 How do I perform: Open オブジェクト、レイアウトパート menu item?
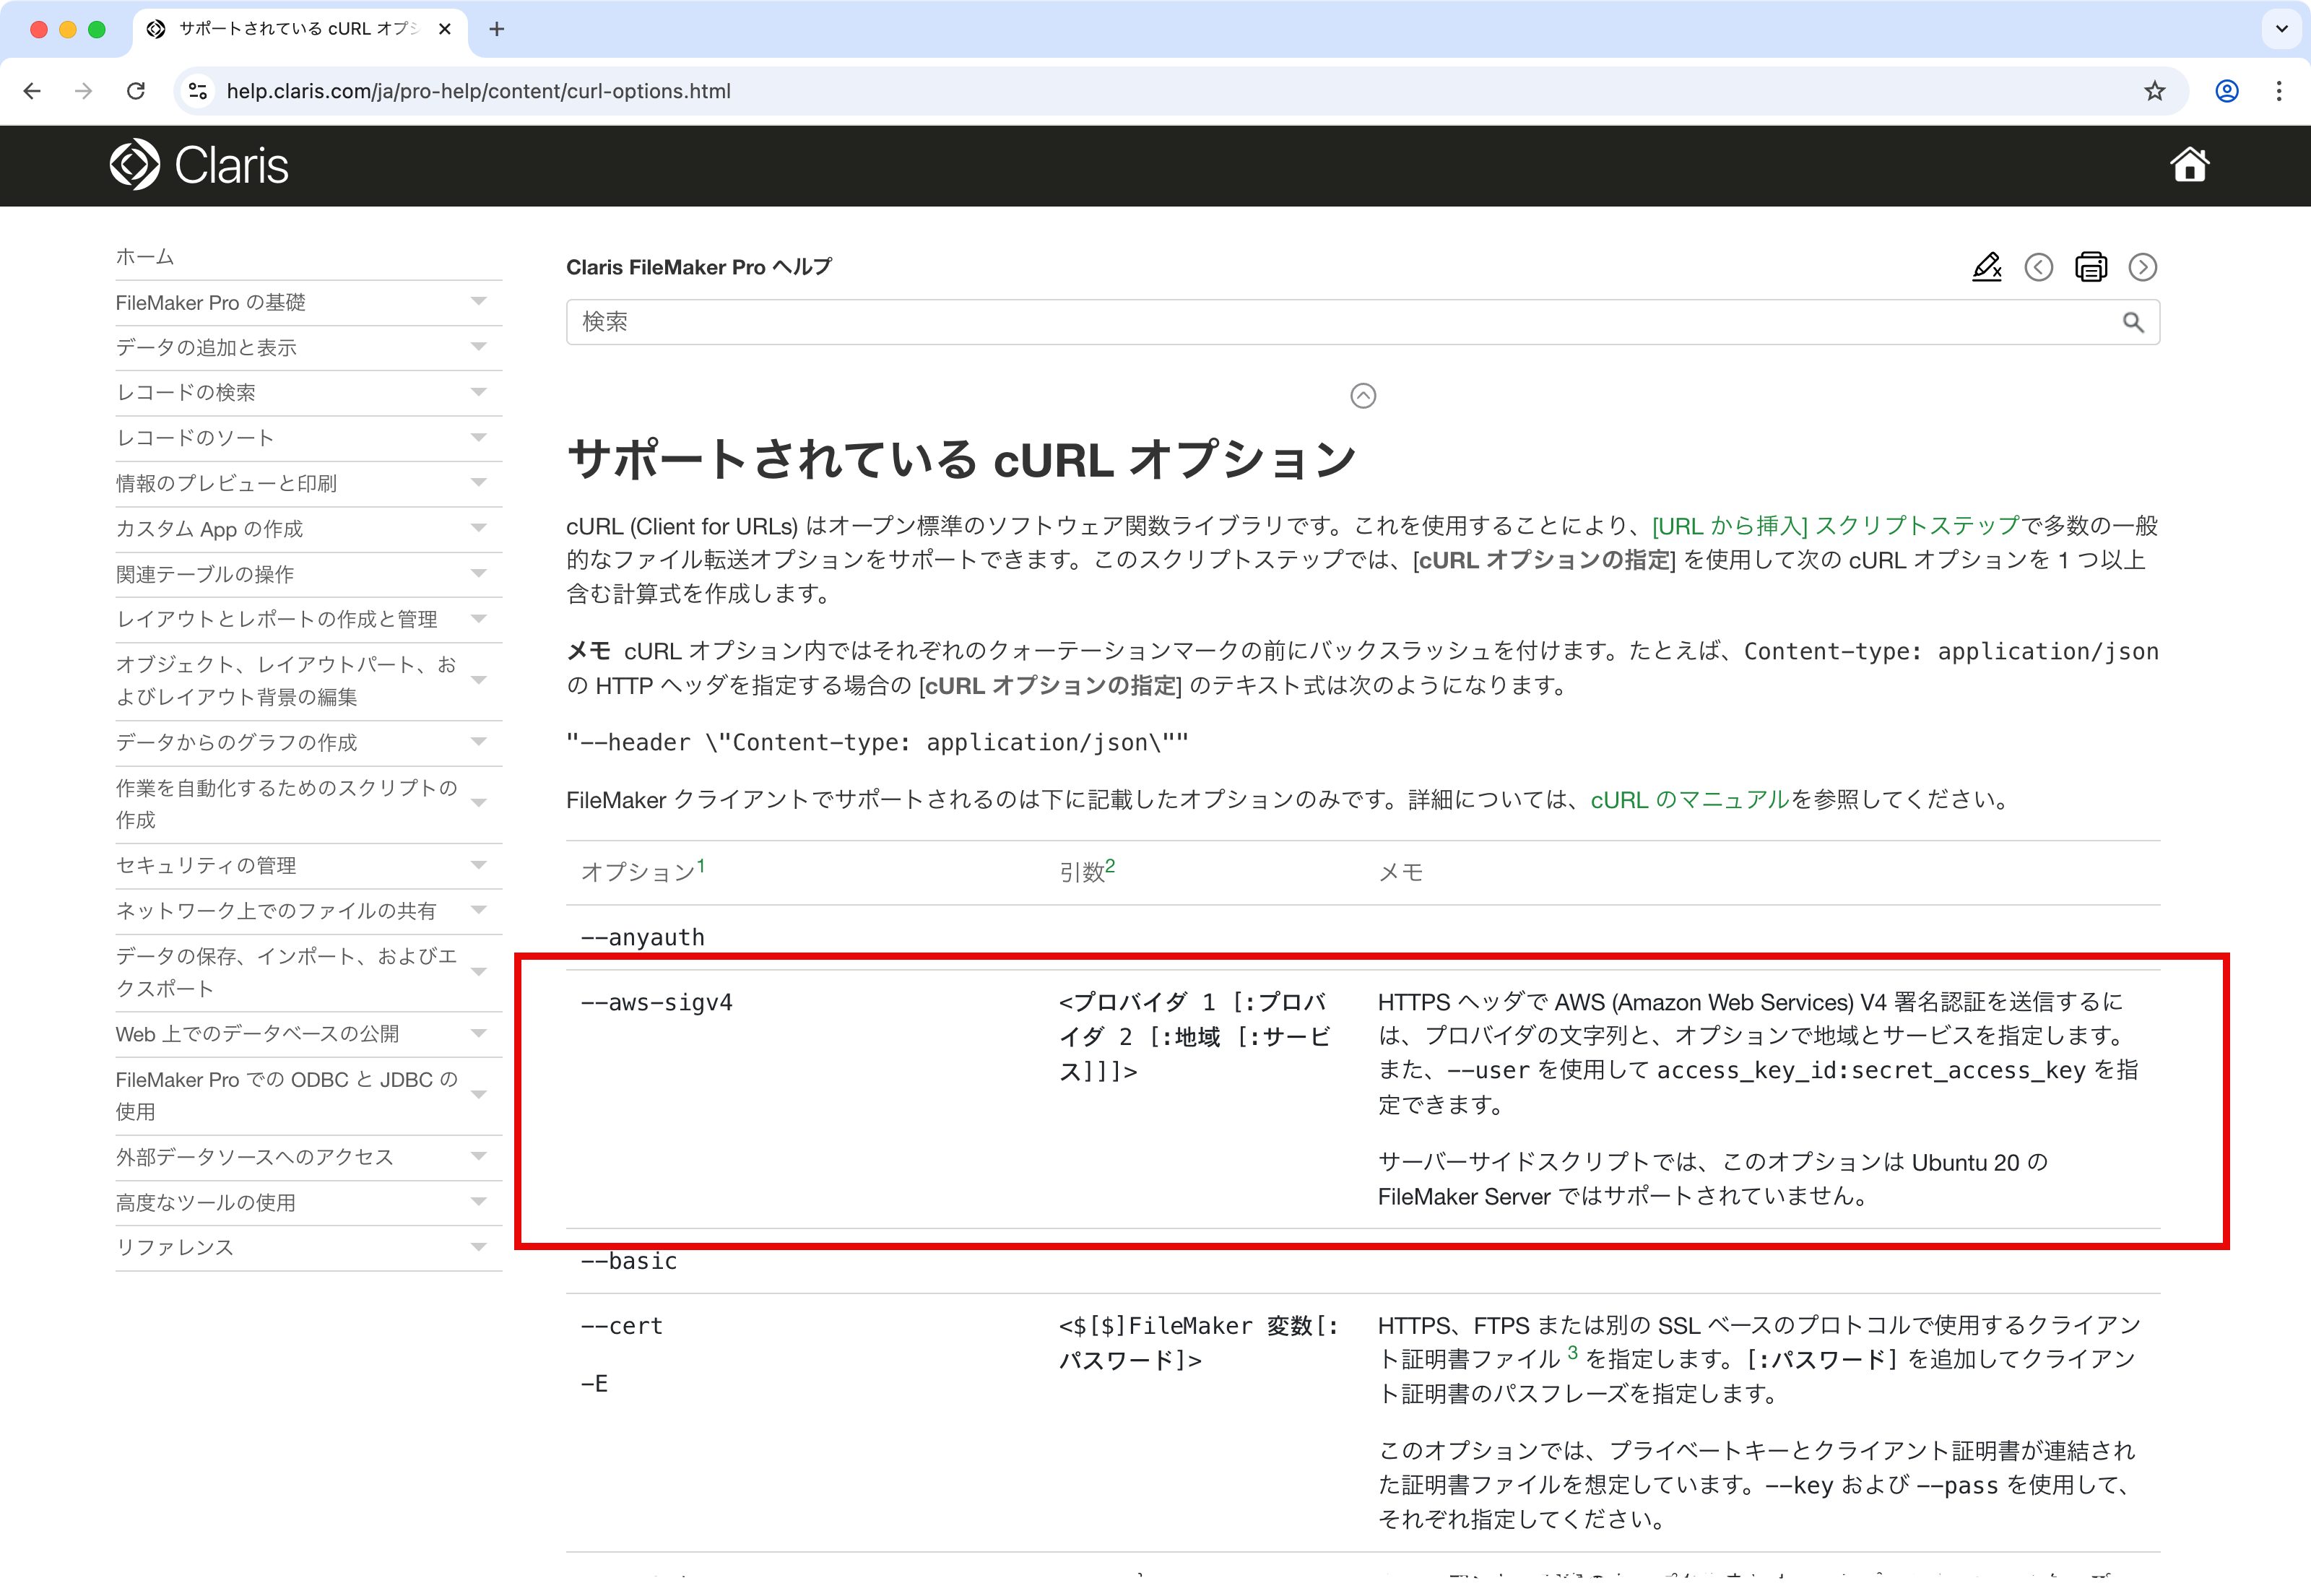pos(286,680)
